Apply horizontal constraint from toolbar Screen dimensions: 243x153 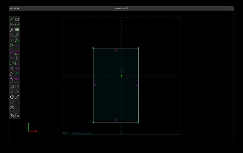click(12, 58)
